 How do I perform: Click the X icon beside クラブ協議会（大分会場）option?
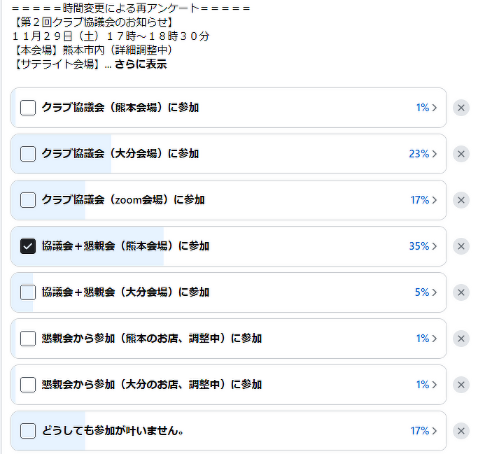pos(461,154)
